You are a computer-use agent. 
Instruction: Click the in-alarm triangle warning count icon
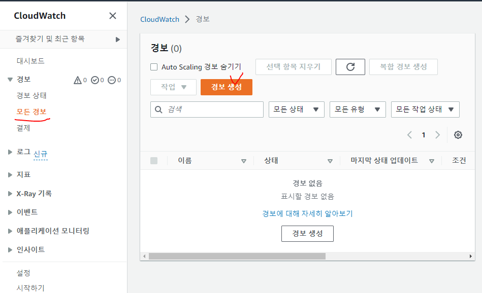[78, 80]
